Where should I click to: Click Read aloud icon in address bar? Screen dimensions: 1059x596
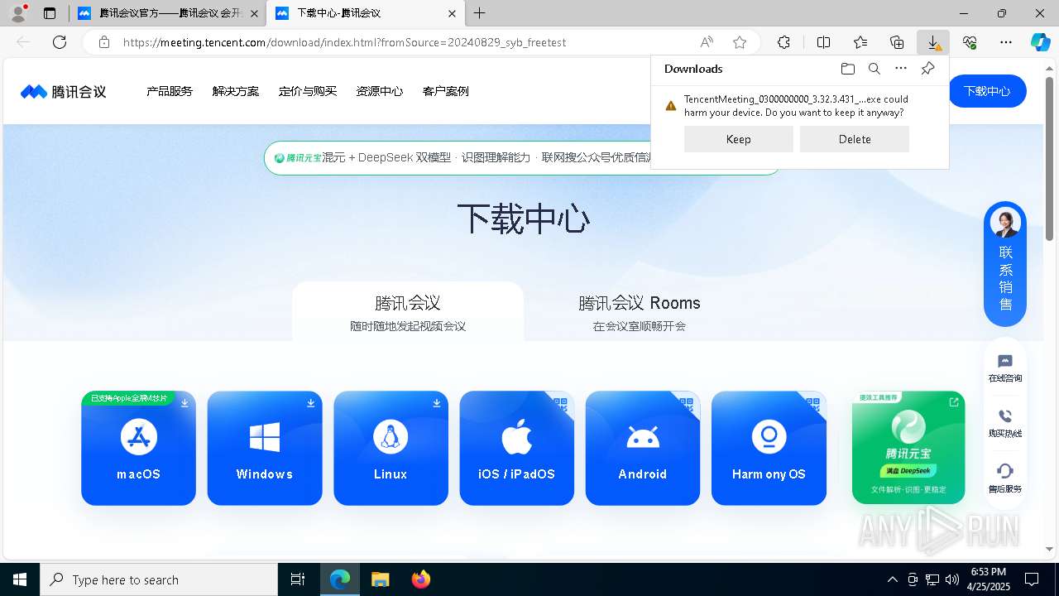(x=707, y=42)
